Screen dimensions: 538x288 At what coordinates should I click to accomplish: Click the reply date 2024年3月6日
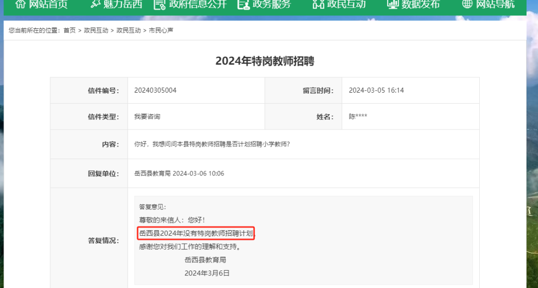click(207, 273)
